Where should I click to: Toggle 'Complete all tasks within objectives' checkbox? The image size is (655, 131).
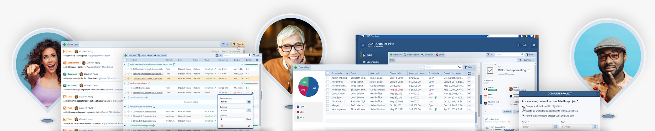coord(523,106)
